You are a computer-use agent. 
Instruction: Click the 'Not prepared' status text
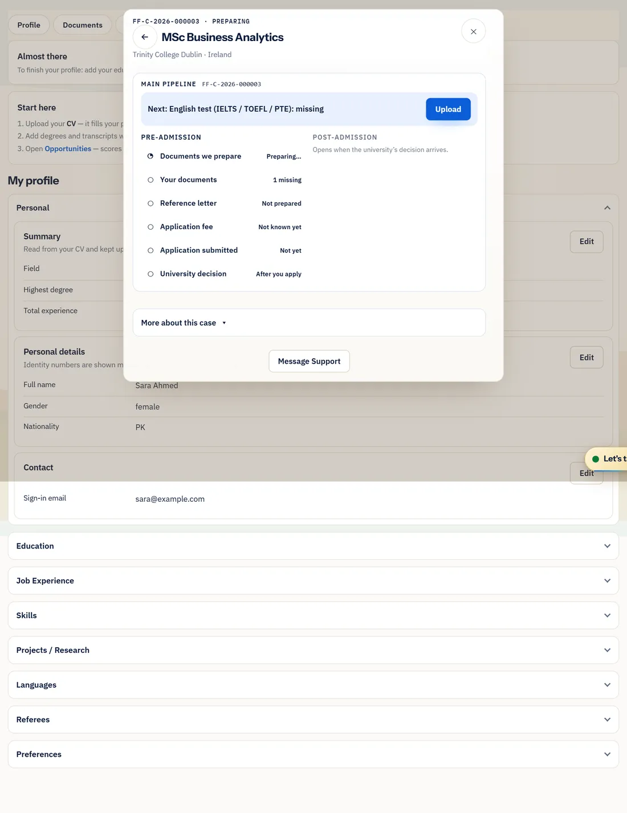(x=282, y=204)
